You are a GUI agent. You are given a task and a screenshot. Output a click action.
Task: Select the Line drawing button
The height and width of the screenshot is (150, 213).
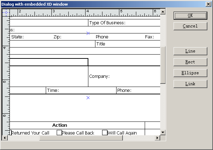190,51
